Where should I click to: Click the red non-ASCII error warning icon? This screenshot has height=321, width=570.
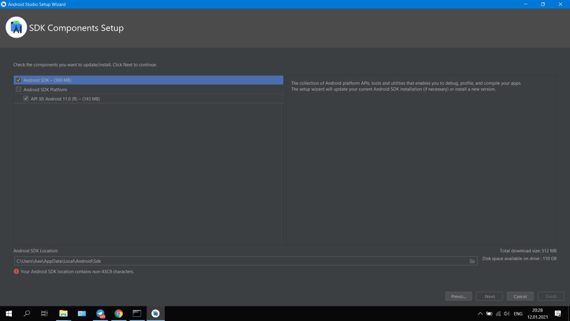tap(16, 272)
